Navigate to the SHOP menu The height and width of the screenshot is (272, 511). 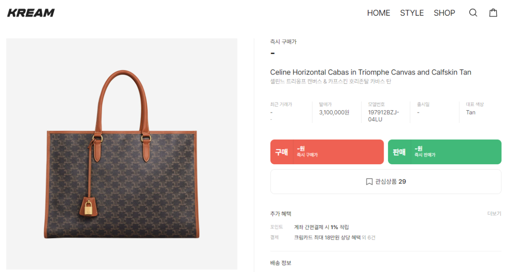[444, 13]
